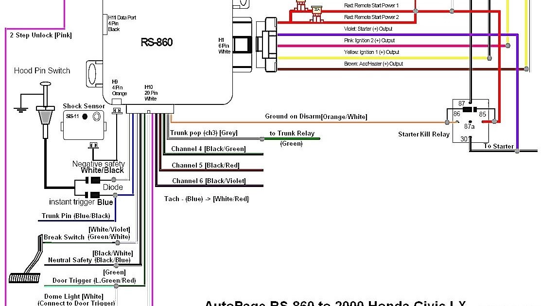Click the 'instant trigger' label
The width and height of the screenshot is (541, 306).
pos(72,202)
